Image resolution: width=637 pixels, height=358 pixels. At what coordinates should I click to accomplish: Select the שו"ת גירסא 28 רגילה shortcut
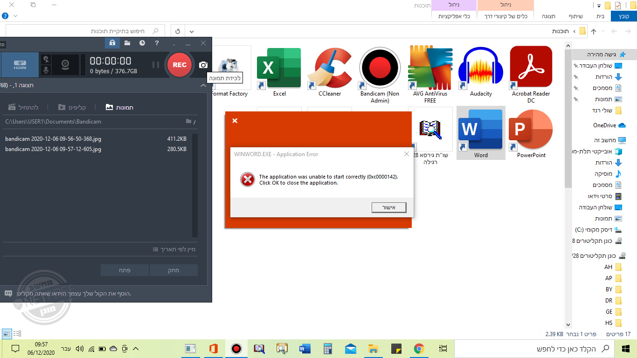pos(430,136)
